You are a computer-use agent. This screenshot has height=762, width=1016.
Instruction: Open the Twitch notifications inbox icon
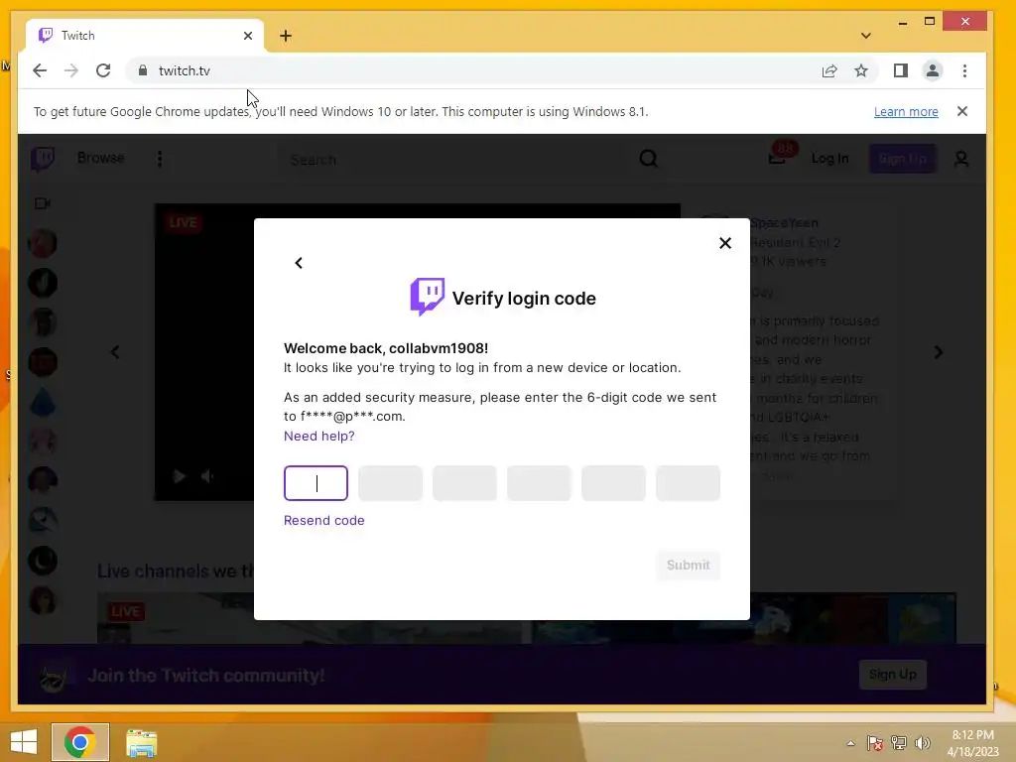click(778, 158)
